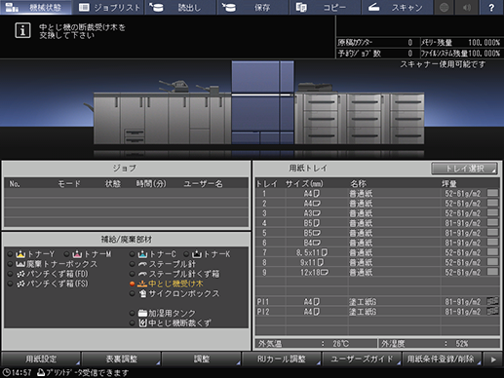Click the globe icon in top bar

[444, 7]
